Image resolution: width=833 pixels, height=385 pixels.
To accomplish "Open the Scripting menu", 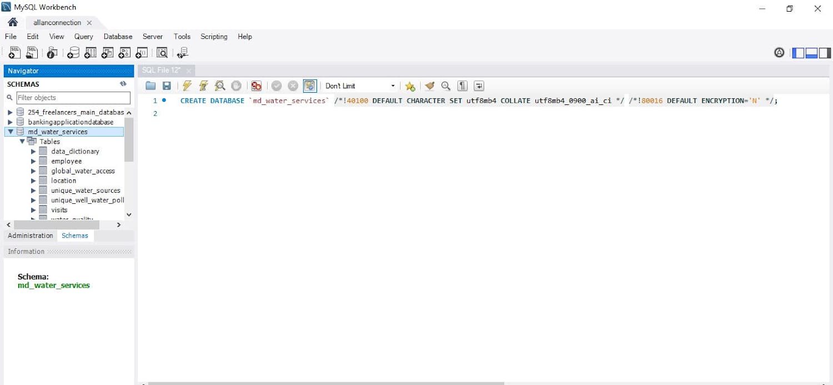I will (x=214, y=37).
